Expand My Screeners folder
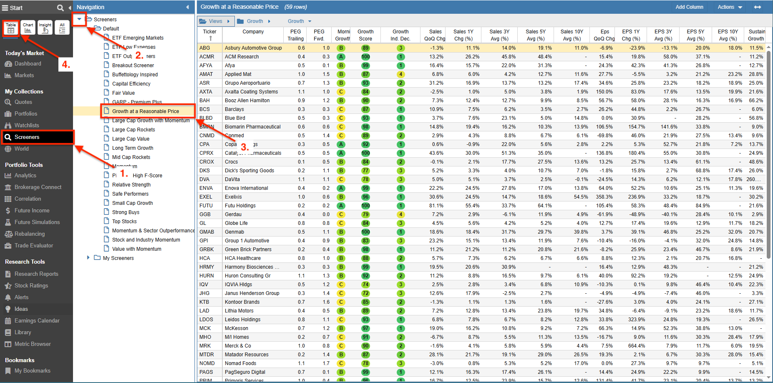This screenshot has width=773, height=383. (x=88, y=258)
